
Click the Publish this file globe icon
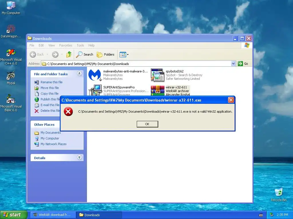37,100
